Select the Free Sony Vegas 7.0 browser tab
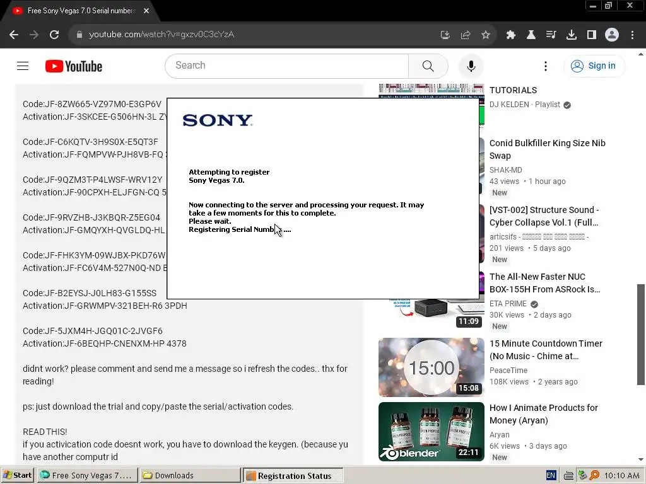The height and width of the screenshot is (484, 646). [x=81, y=11]
